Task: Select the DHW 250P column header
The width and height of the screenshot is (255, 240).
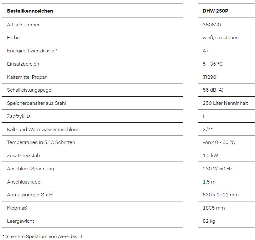Action: 215,11
